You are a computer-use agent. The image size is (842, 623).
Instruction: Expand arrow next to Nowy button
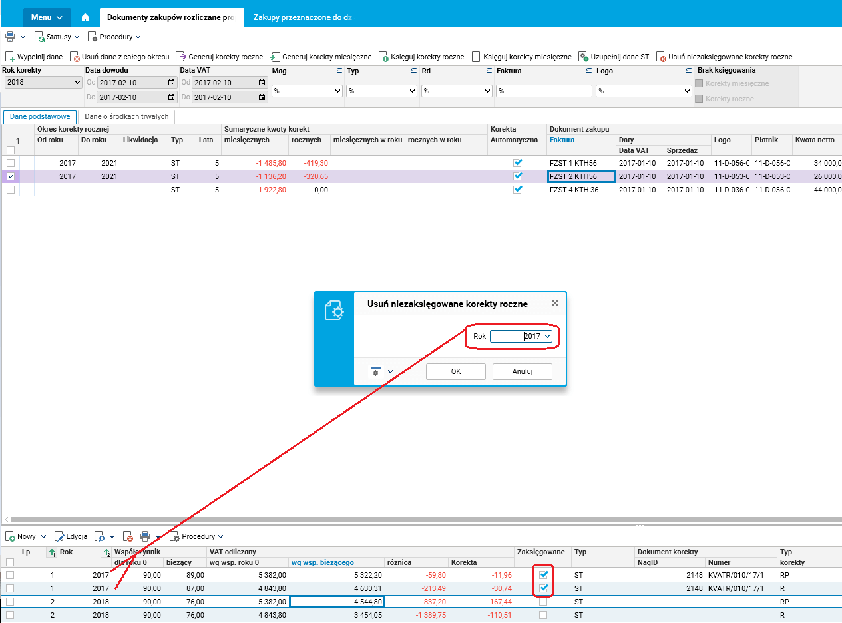point(44,536)
